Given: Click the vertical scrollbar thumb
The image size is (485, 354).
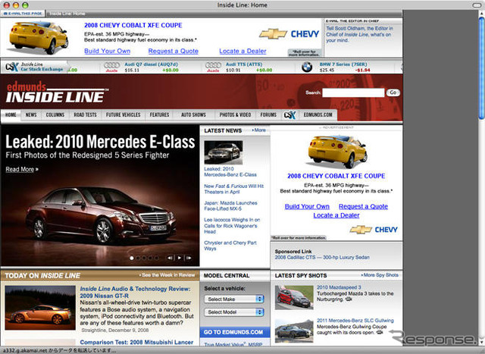Looking at the screenshot, I should click(x=482, y=68).
